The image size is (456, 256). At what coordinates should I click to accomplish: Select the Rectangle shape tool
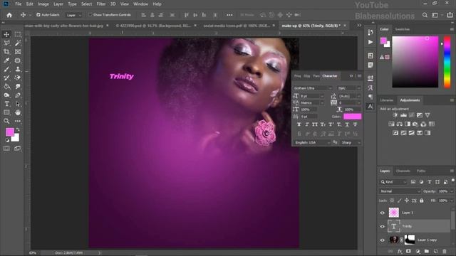tap(6, 112)
